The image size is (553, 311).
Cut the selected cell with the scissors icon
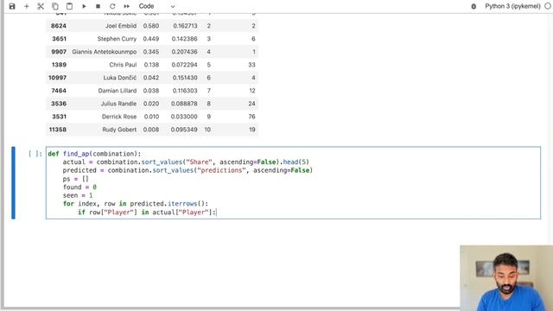[41, 6]
